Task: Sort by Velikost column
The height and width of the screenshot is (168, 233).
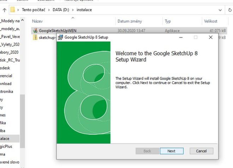Action: click(210, 21)
